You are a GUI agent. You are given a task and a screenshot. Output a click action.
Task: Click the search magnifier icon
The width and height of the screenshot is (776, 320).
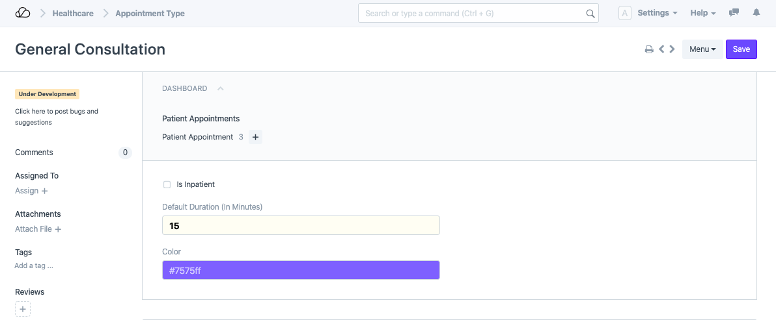pyautogui.click(x=590, y=14)
